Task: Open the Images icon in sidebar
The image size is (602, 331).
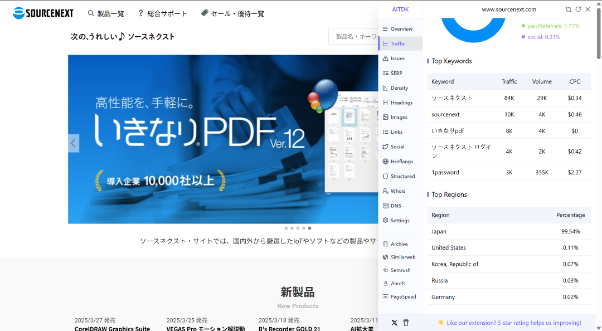Action: (386, 117)
